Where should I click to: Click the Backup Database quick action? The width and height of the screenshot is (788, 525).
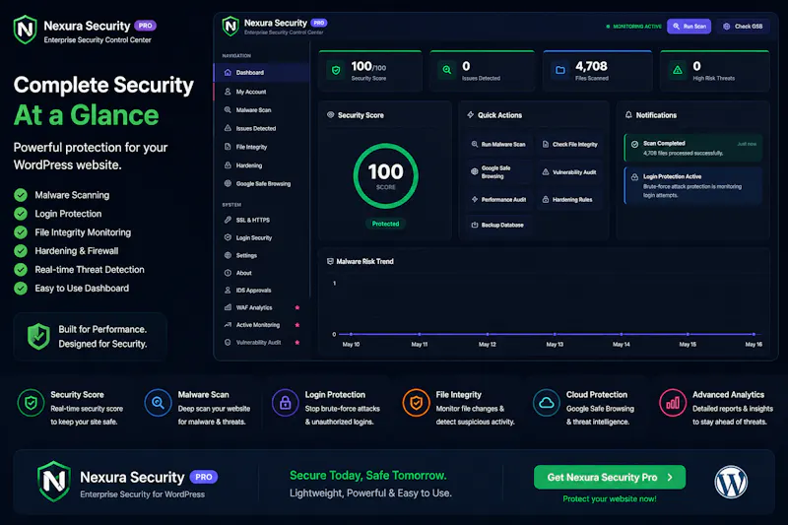tap(498, 225)
